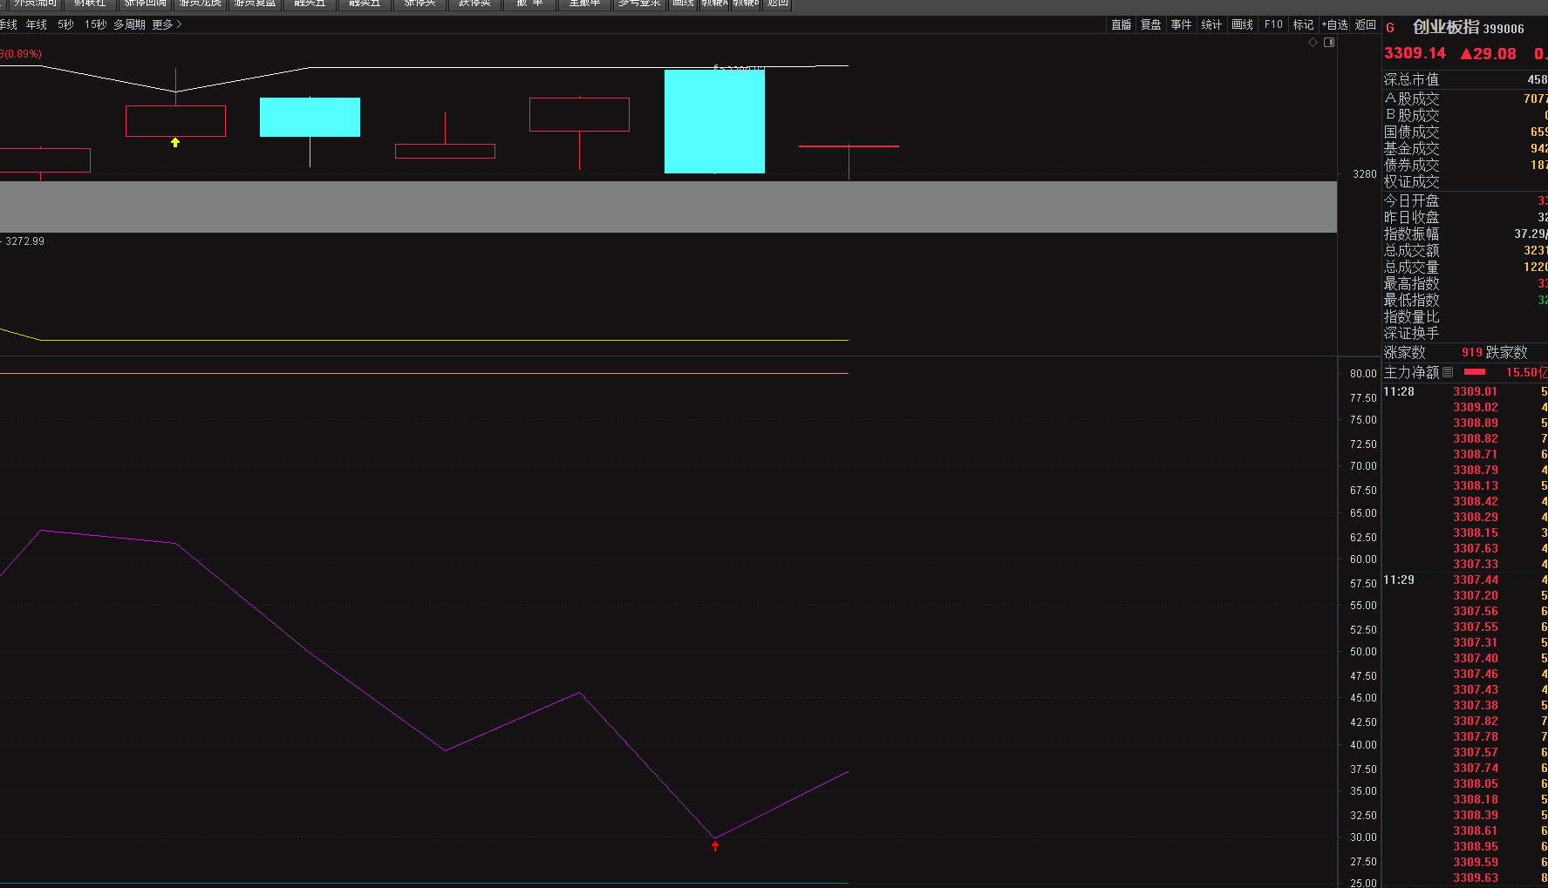Click the 80.00 indicator axis label
This screenshot has width=1548, height=888.
tap(1363, 373)
